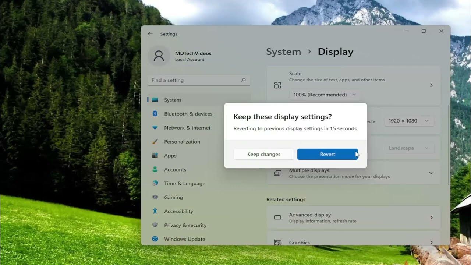Focus the Find a setting field
The height and width of the screenshot is (265, 471).
(199, 80)
